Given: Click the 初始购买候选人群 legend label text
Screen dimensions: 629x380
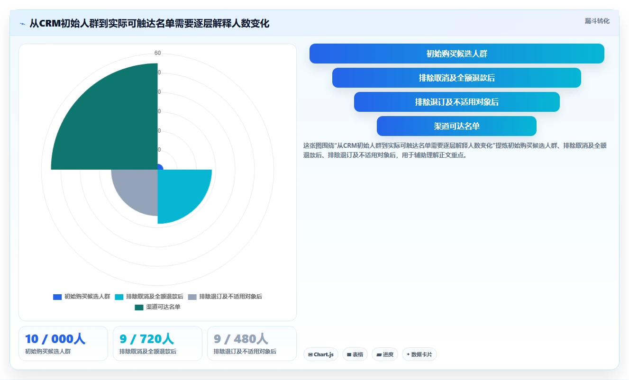Looking at the screenshot, I should point(87,297).
